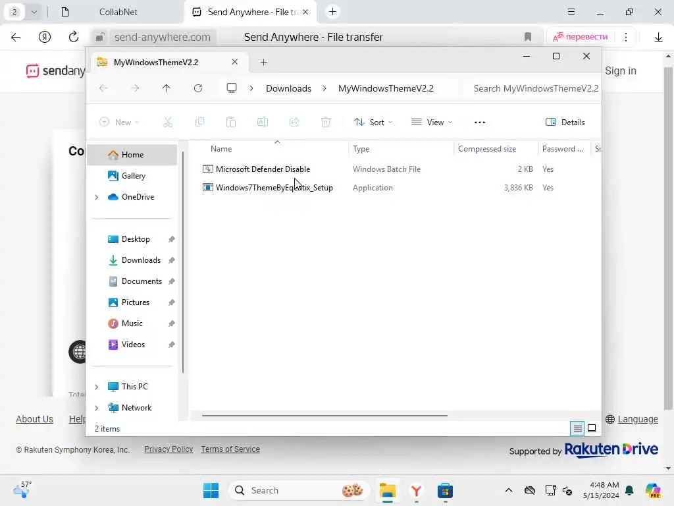674x506 pixels.
Task: Click the taskbar Search box
Action: (x=299, y=490)
